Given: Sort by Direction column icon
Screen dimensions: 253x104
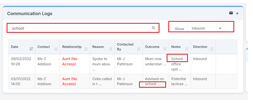Looking at the screenshot, I should coord(212,49).
